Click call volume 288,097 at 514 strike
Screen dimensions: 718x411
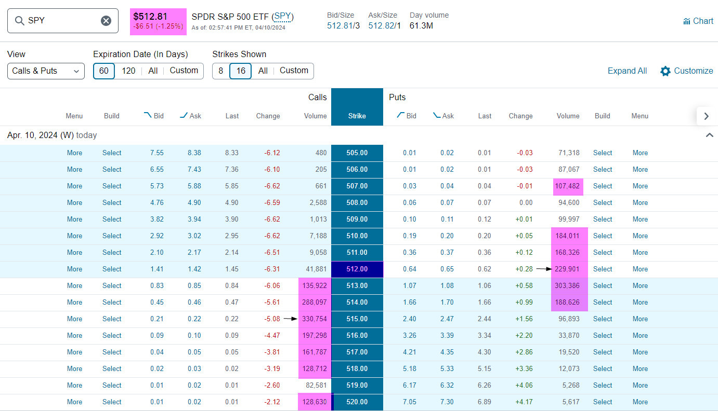(315, 303)
